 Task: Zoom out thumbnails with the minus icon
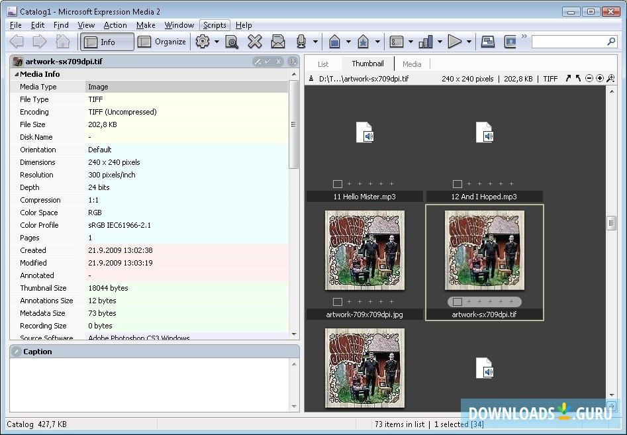point(589,79)
